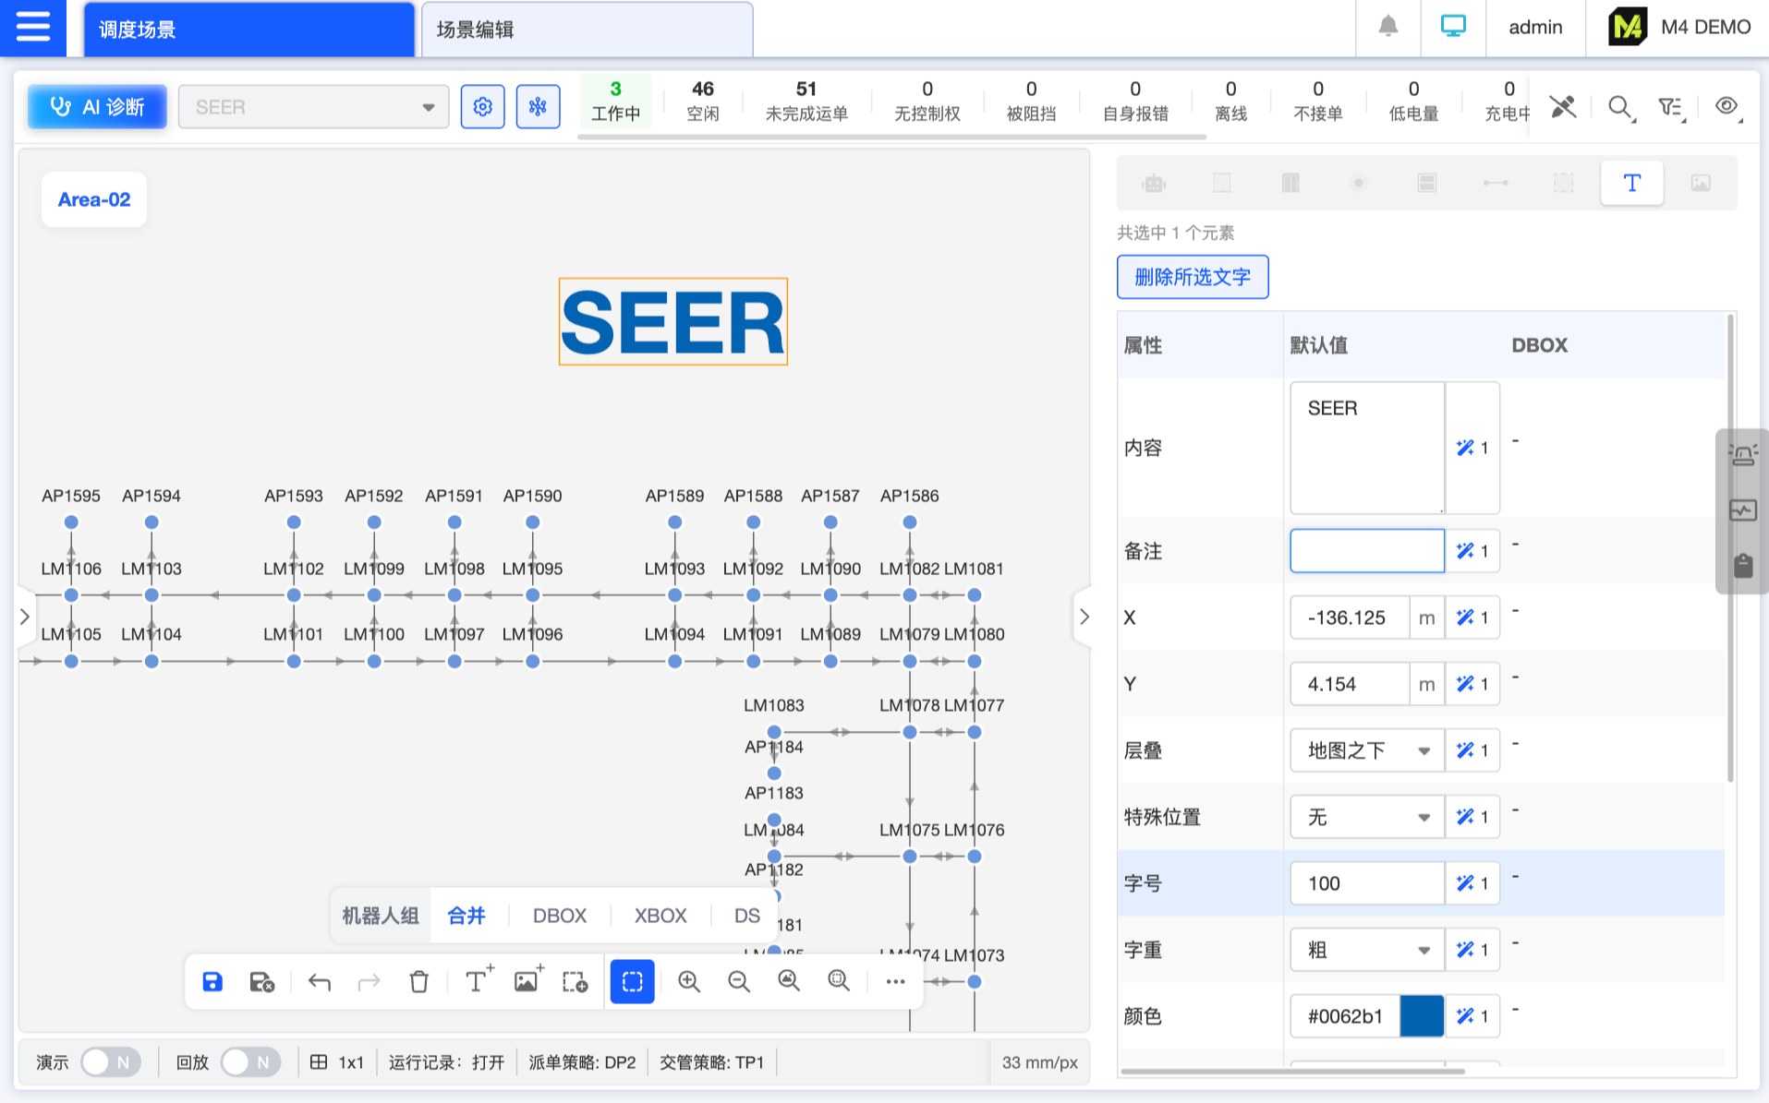The width and height of the screenshot is (1769, 1103).
Task: Select the XBOX tab in the popup
Action: [659, 915]
